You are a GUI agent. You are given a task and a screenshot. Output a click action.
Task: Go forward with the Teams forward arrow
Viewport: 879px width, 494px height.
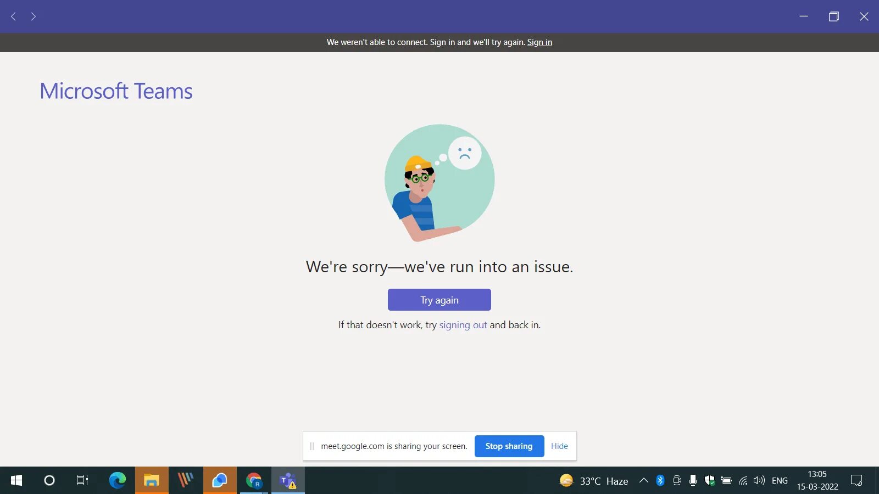[x=34, y=16]
